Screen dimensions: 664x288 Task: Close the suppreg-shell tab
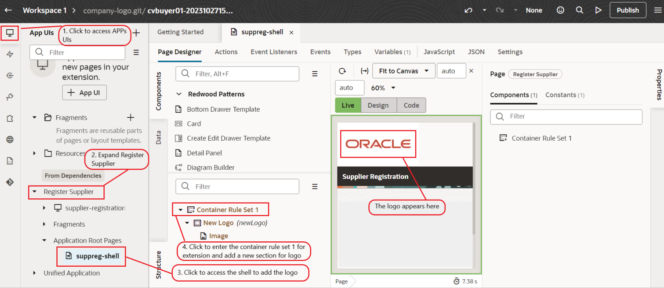[x=292, y=33]
